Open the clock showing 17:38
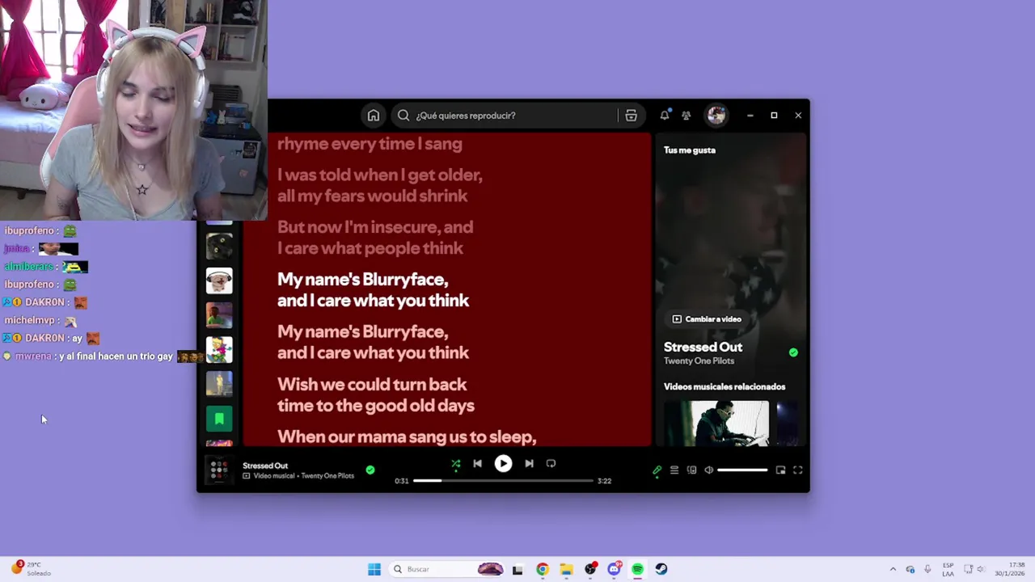 click(x=1010, y=569)
